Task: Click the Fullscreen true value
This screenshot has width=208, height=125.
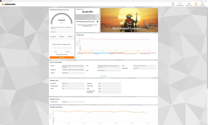Action: point(109,83)
